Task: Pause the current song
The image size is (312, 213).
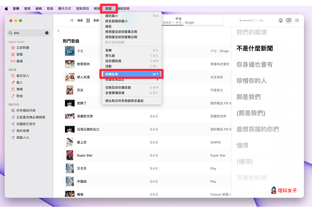Action: click(88, 20)
